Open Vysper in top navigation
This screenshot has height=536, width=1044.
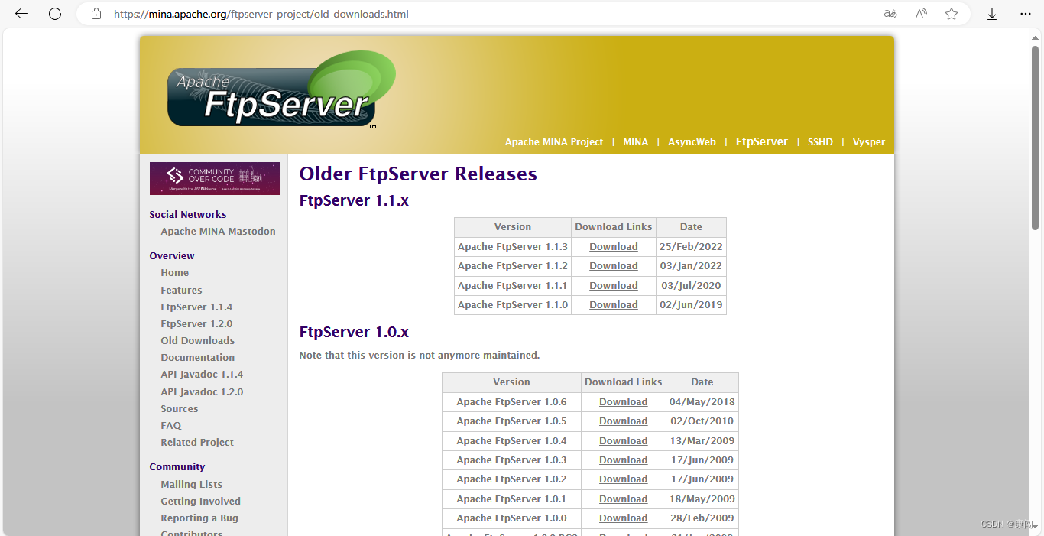[x=869, y=142]
